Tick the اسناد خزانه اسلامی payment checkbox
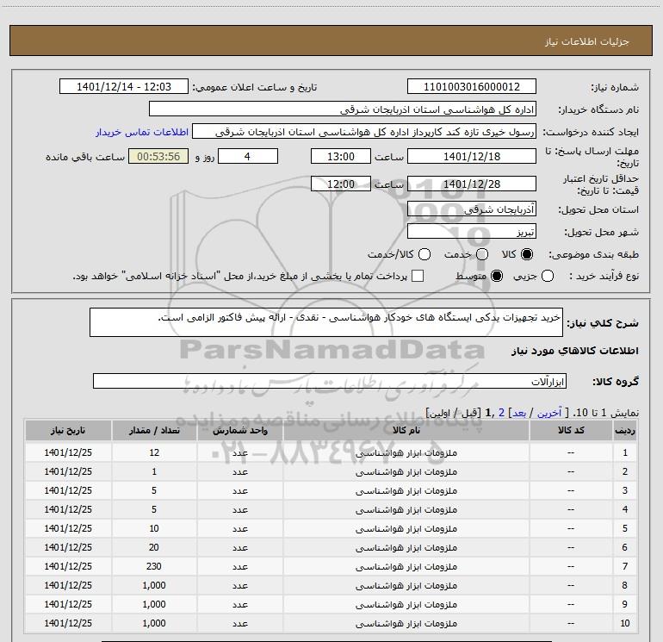This screenshot has width=663, height=642. pyautogui.click(x=418, y=276)
